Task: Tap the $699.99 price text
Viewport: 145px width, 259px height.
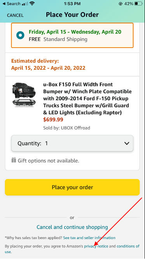Action: (x=53, y=120)
